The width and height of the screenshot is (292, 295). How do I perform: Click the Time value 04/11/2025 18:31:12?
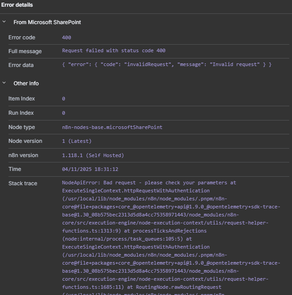(x=90, y=169)
